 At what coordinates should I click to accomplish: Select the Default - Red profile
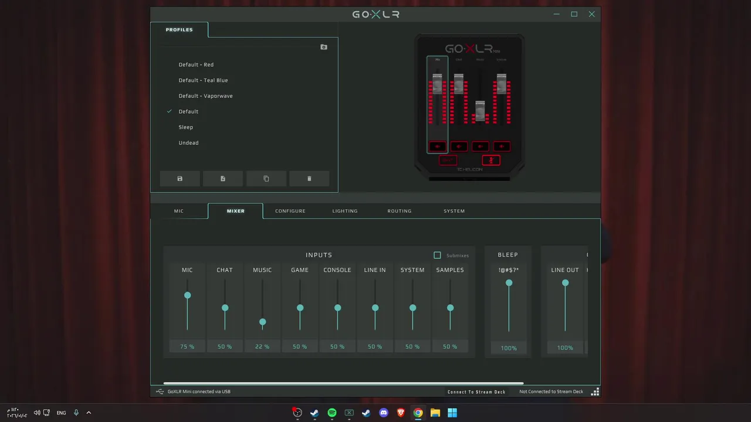(196, 64)
